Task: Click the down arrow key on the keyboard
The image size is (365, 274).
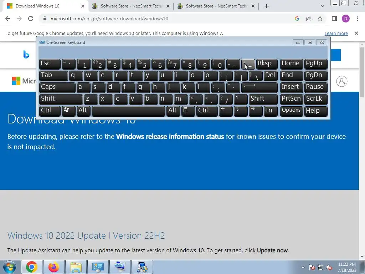Action: (241, 111)
